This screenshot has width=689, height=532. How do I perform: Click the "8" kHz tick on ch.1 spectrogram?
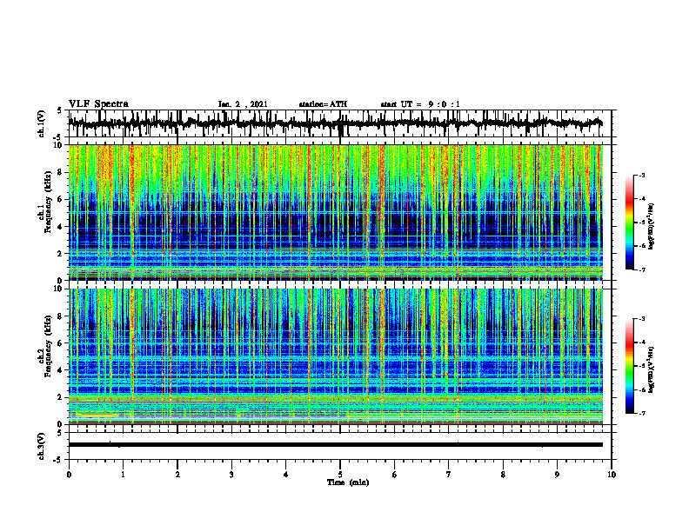click(x=61, y=172)
